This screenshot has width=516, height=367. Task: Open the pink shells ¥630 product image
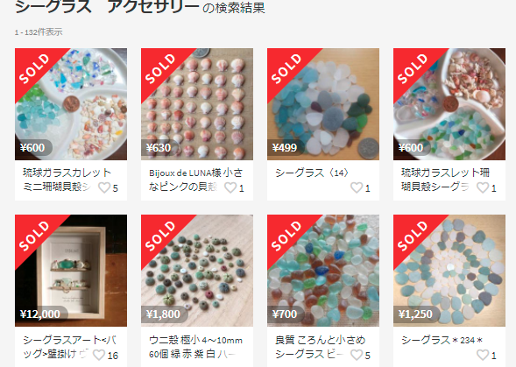coord(197,104)
